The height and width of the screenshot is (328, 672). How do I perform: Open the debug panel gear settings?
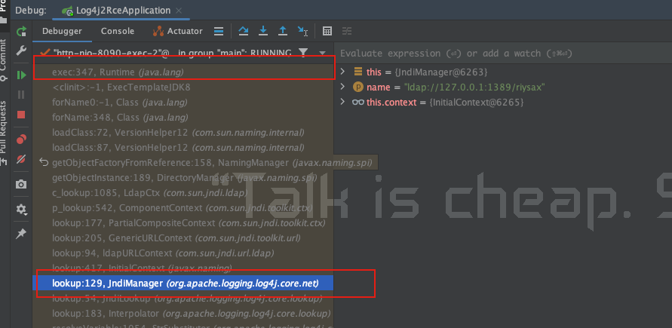[x=21, y=210]
